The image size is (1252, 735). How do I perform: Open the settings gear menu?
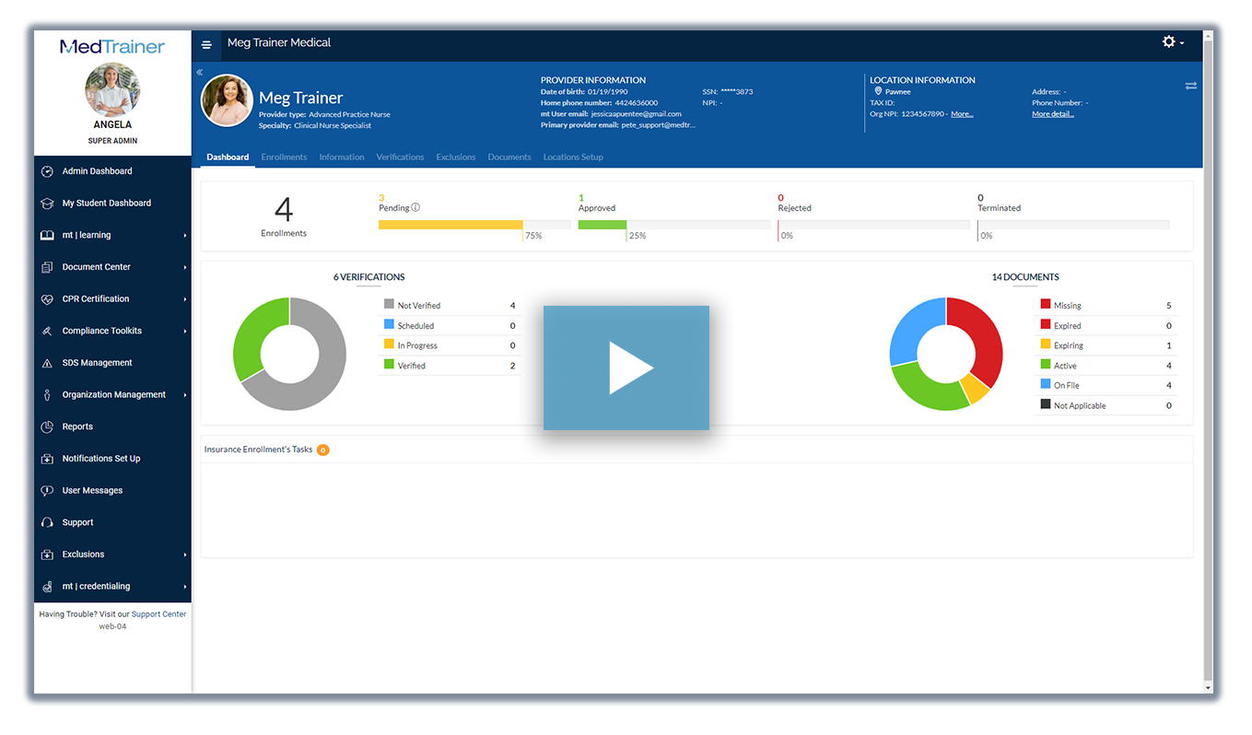pyautogui.click(x=1168, y=42)
